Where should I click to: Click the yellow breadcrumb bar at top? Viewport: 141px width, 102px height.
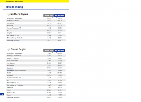34,1
